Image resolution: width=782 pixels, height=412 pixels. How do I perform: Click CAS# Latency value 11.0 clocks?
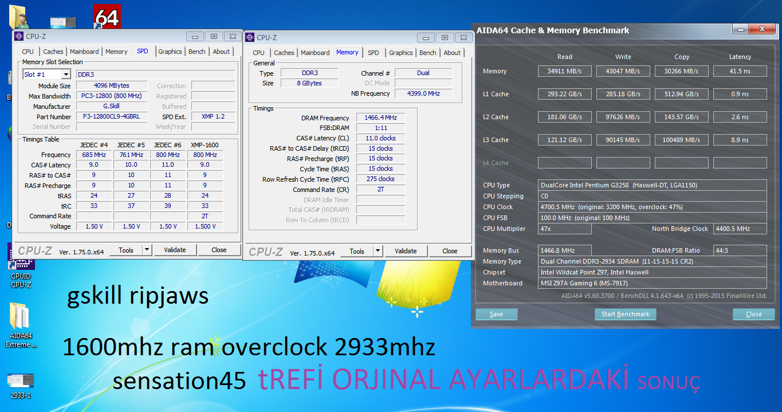(380, 138)
